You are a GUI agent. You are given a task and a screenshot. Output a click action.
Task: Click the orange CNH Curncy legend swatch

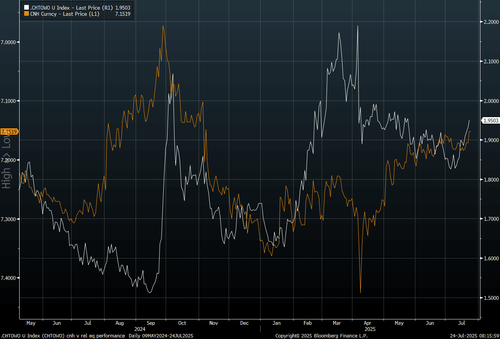(x=26, y=13)
